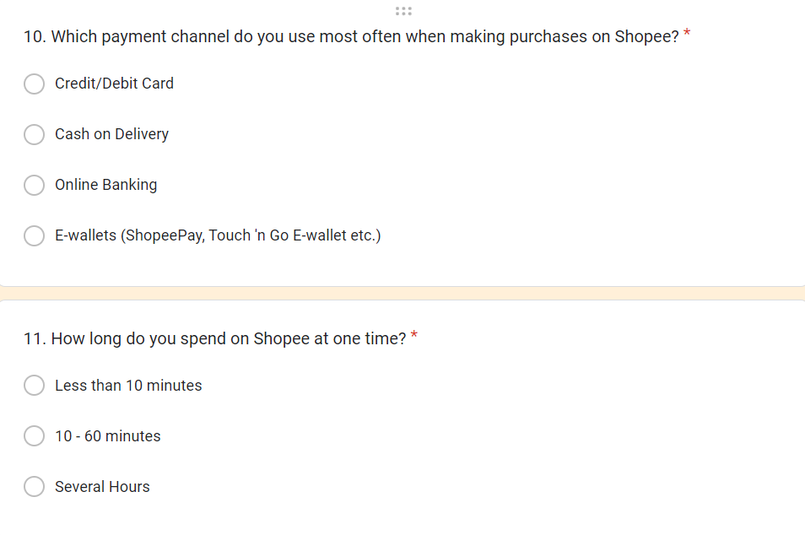
Task: Click the red required asterisk on question 10
Action: 687,34
